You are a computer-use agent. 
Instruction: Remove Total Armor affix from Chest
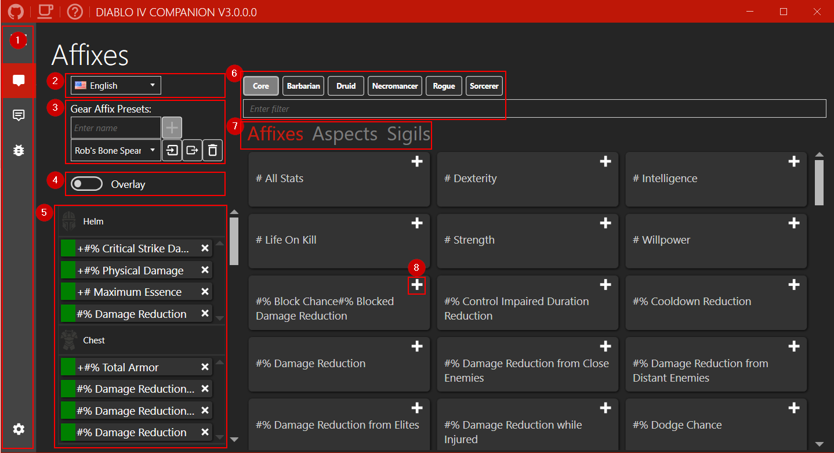click(x=205, y=367)
